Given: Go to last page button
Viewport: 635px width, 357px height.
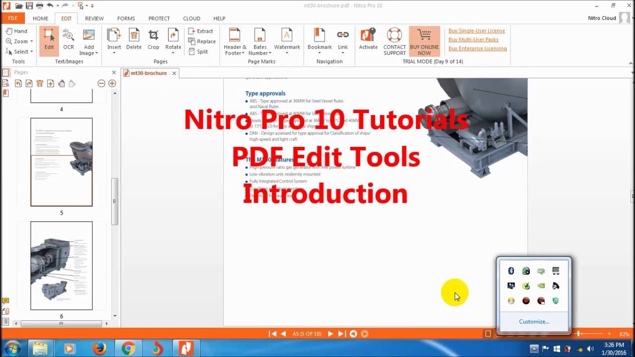Looking at the screenshot, I should point(341,334).
